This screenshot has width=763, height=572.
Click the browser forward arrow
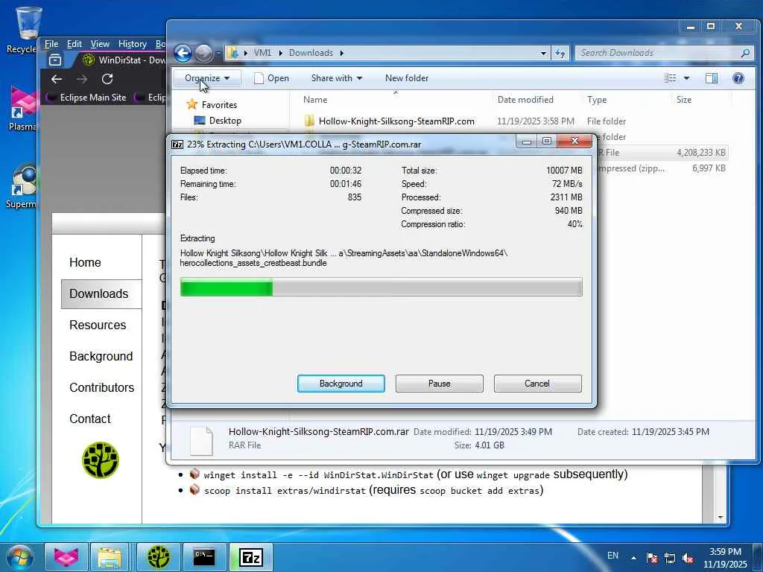click(x=82, y=79)
